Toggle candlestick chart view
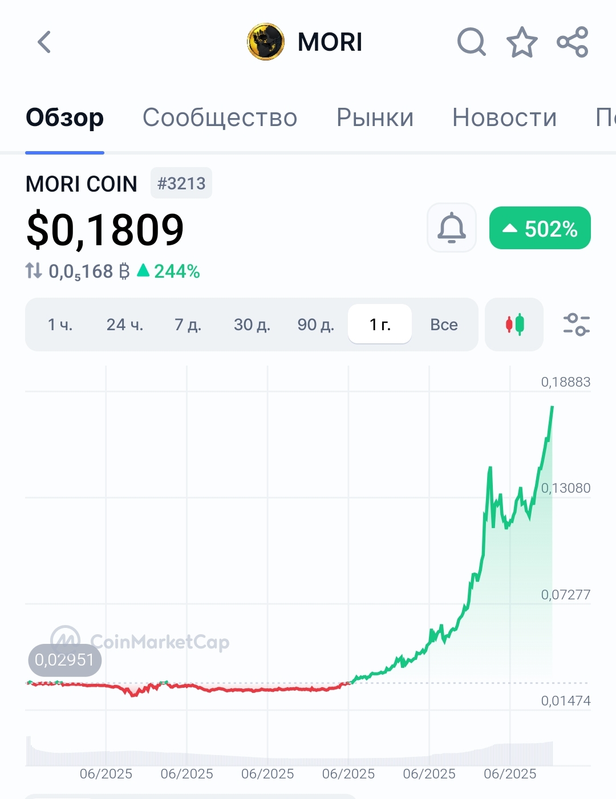 (x=514, y=325)
